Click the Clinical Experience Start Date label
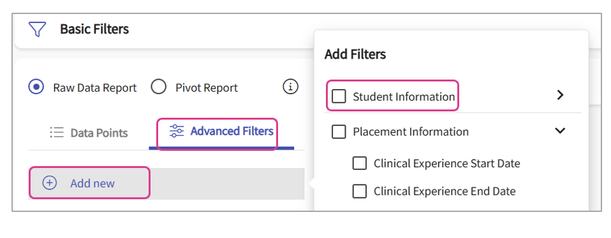The image size is (611, 238). [x=447, y=164]
